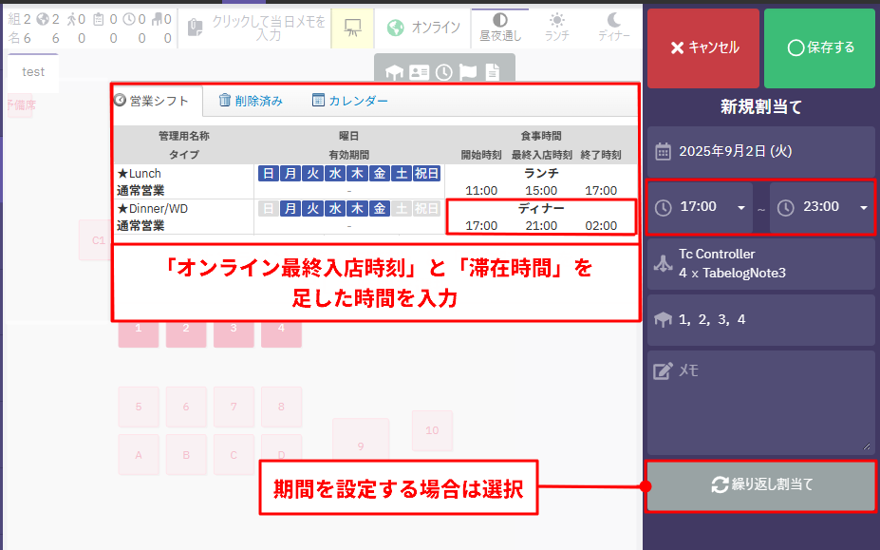
Task: Click the presentation board icon in top toolbar
Action: (352, 28)
